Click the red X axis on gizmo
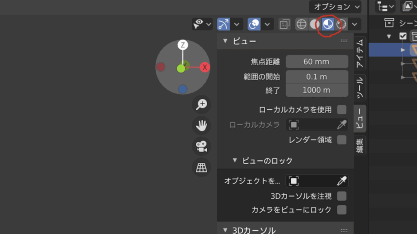 [x=205, y=67]
